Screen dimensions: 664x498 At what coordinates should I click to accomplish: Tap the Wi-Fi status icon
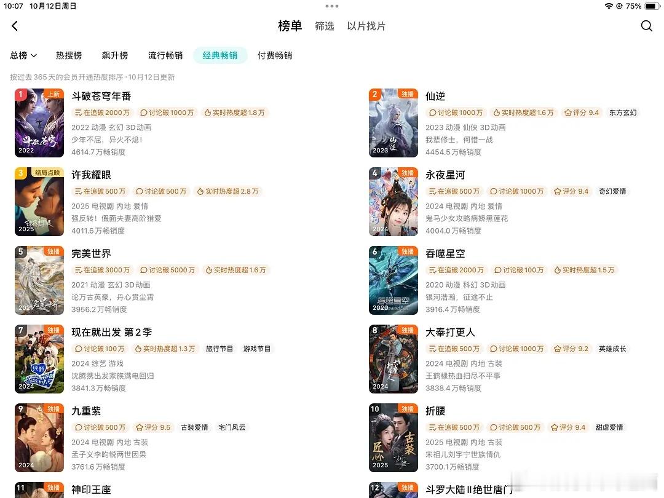[x=609, y=6]
